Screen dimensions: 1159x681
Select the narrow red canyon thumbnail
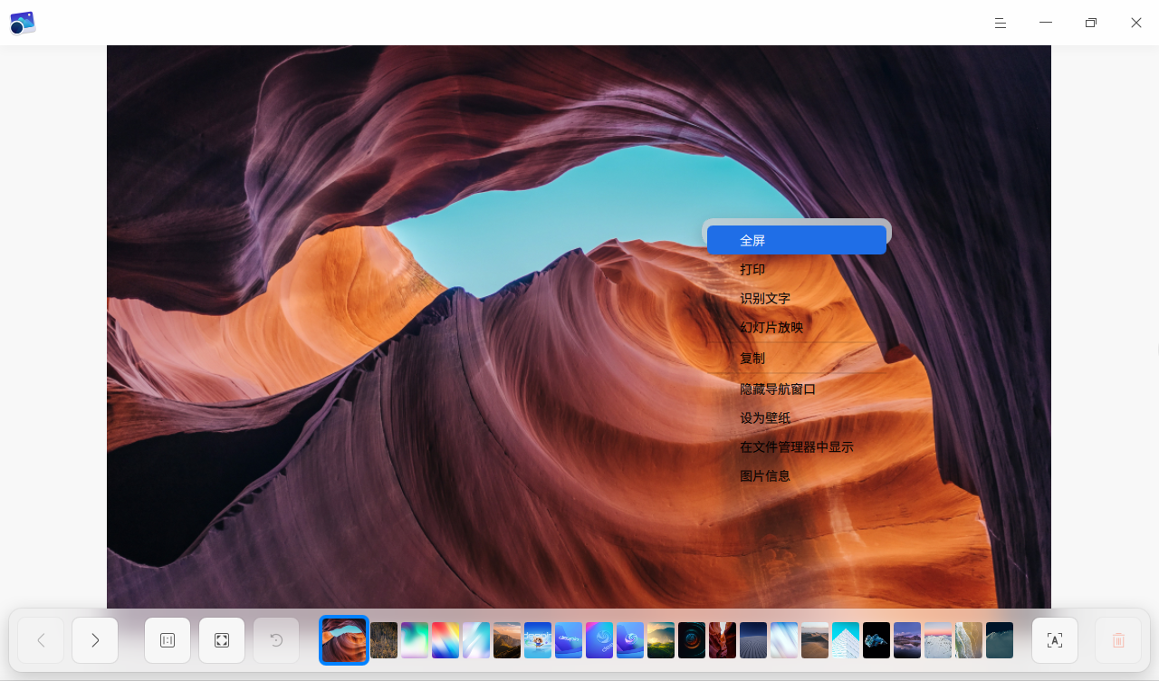tap(723, 640)
